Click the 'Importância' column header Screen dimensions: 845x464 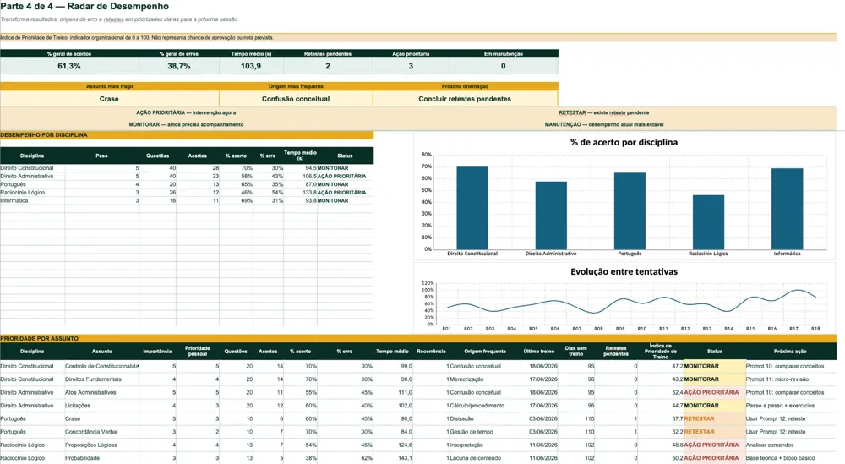[x=157, y=352]
